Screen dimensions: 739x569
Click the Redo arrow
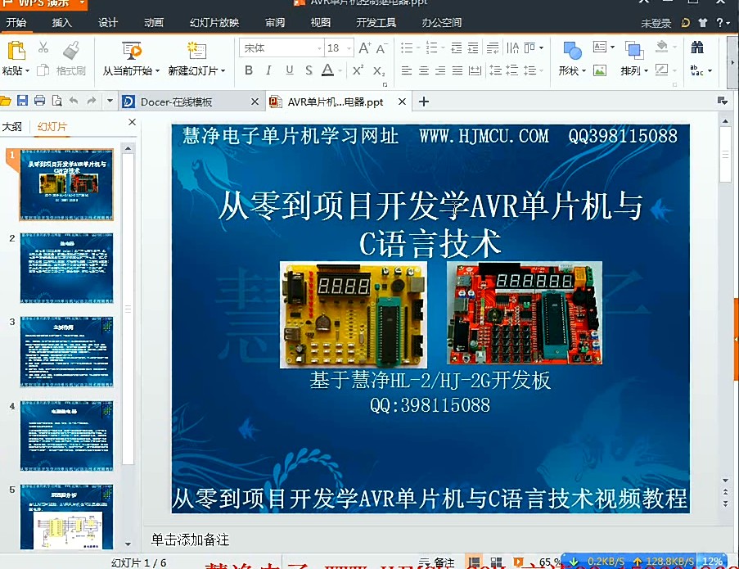tap(92, 101)
